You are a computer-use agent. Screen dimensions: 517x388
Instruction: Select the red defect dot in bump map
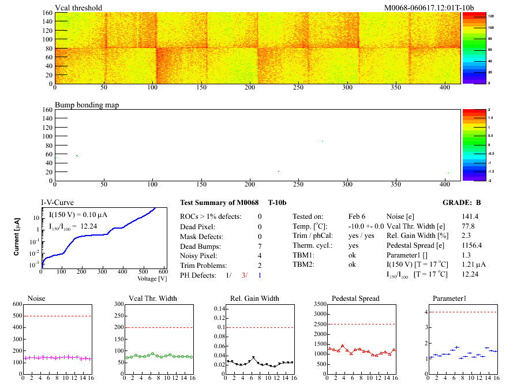click(278, 171)
